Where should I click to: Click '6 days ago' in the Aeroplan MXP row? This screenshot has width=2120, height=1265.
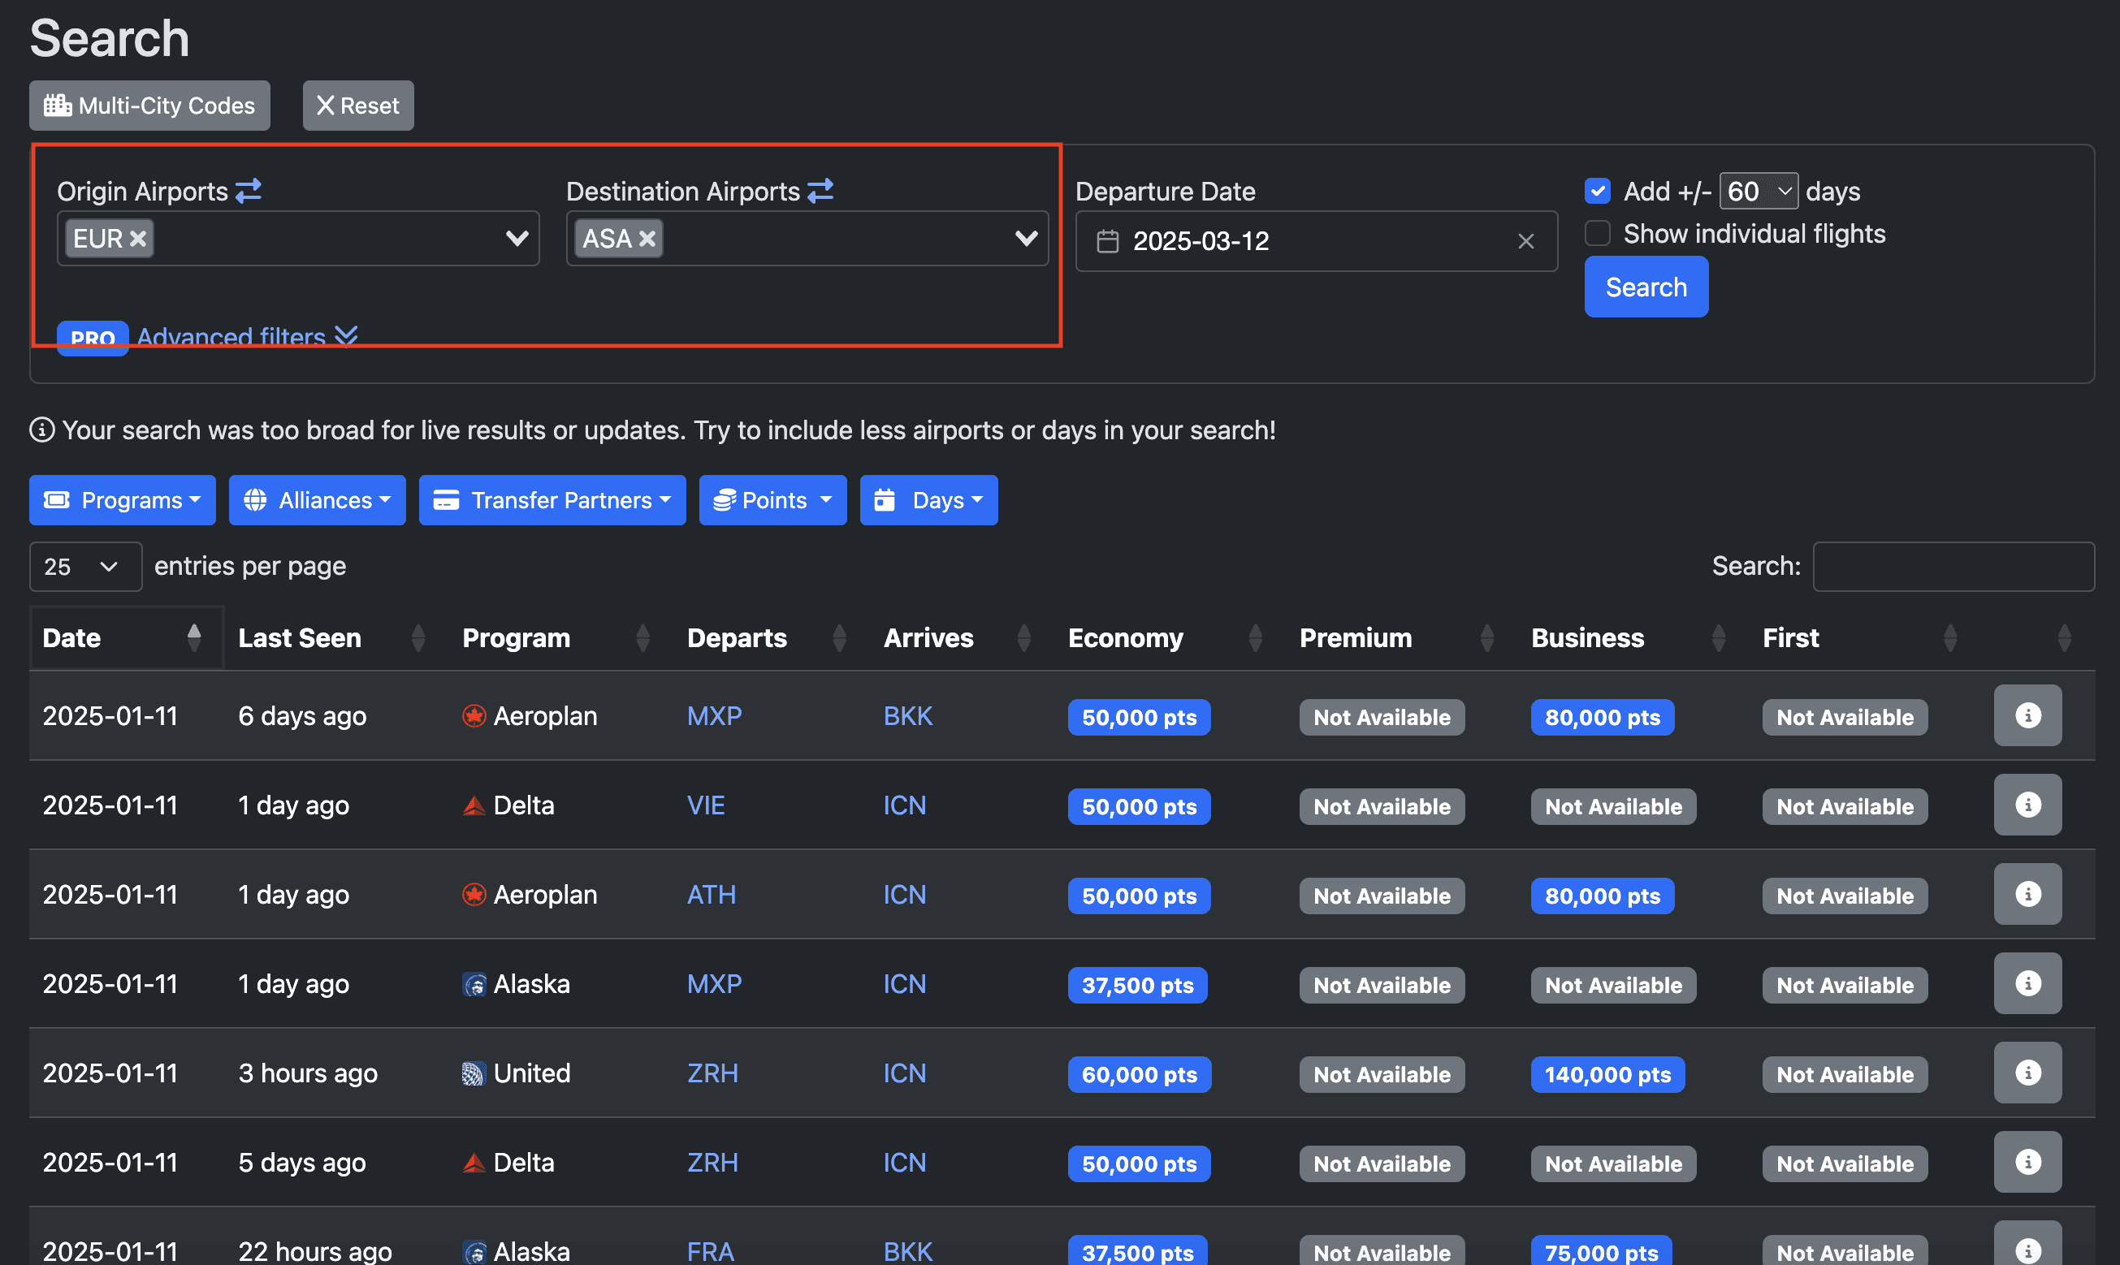point(302,716)
